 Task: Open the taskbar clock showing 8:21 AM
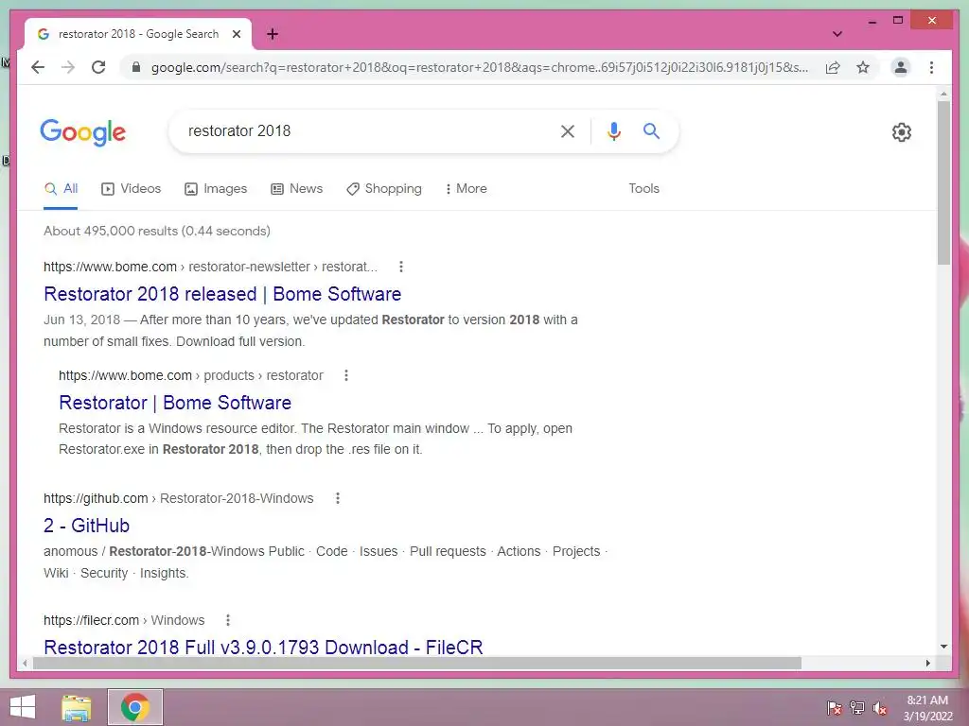pos(927,707)
